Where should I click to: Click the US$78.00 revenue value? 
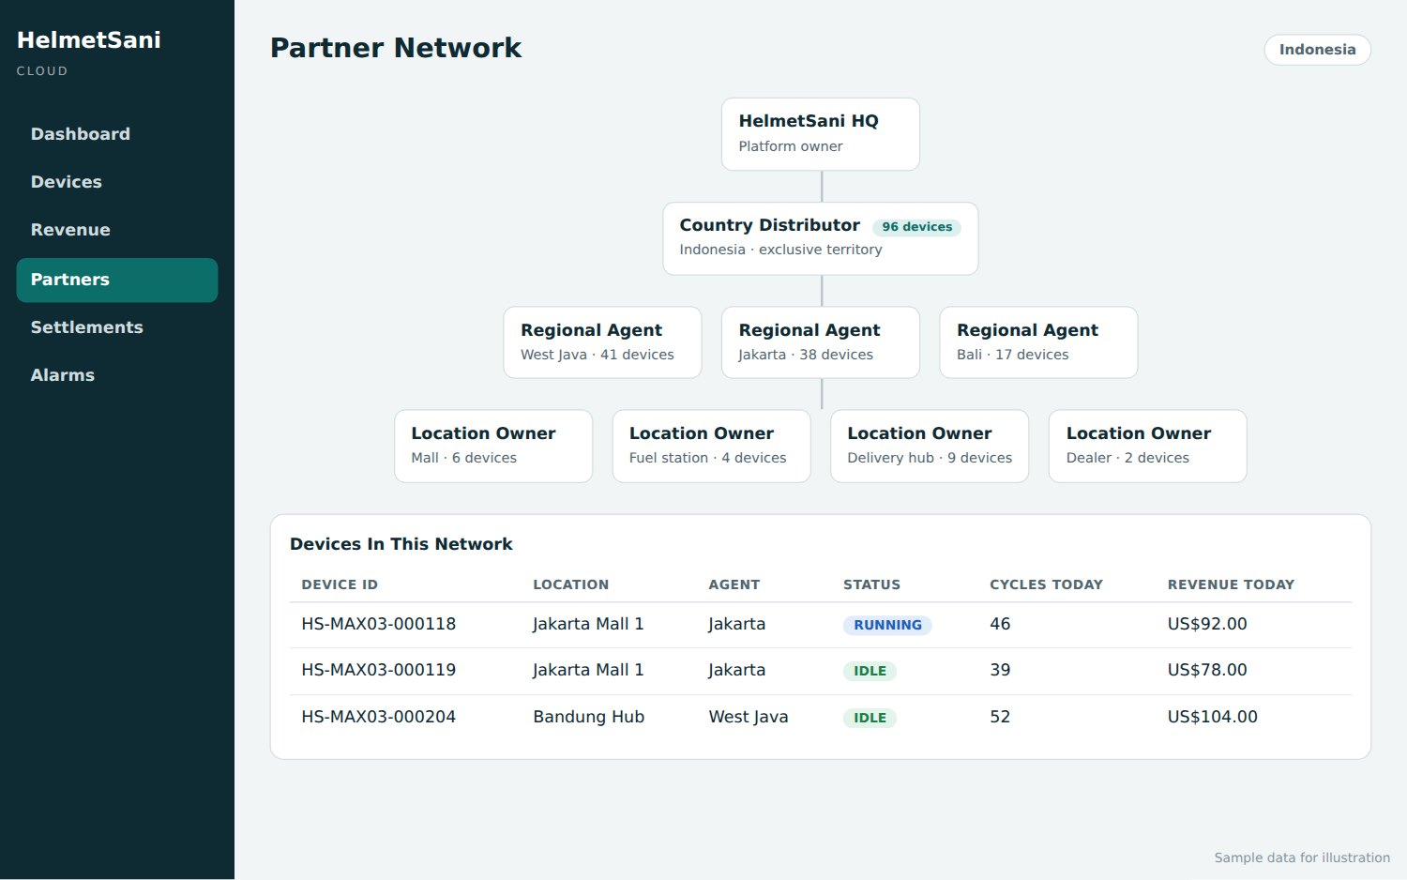click(1207, 670)
